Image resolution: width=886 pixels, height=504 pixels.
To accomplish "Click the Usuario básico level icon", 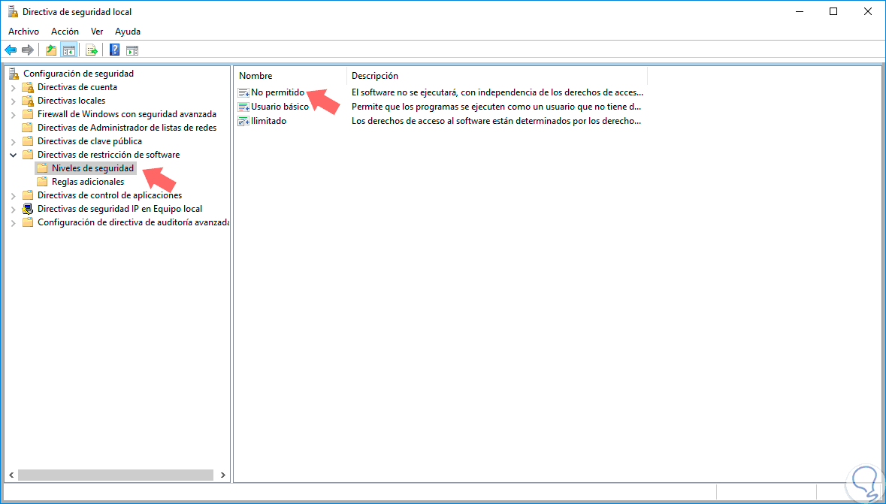I will coord(243,106).
